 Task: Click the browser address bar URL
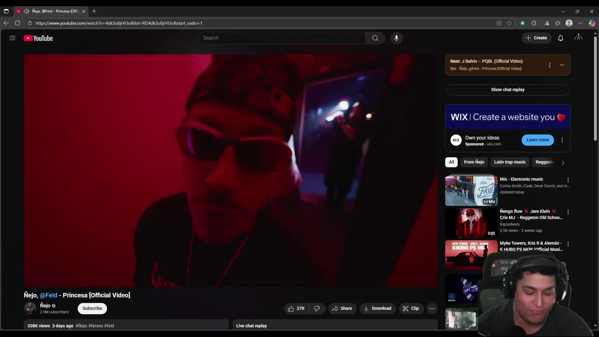119,23
